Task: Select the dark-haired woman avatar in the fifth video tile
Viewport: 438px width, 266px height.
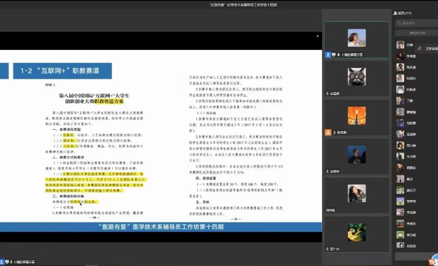Action: coord(357,193)
